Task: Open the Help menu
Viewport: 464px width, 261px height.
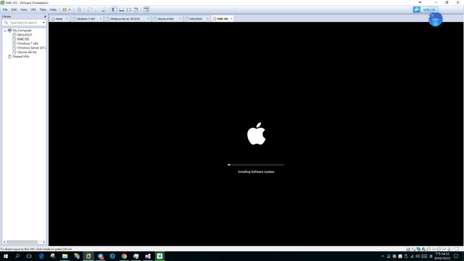Action: (53, 10)
